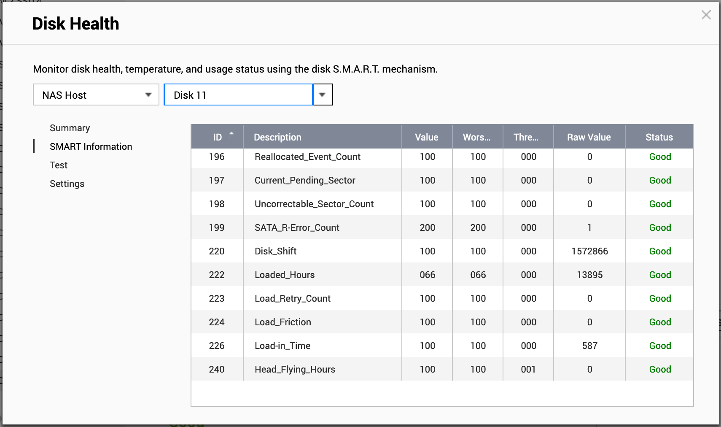Select the SATA_R-Error_Count row
Screen dimensions: 721x427
point(442,227)
